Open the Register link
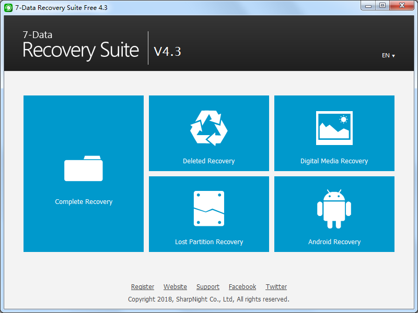The image size is (418, 313). (143, 287)
